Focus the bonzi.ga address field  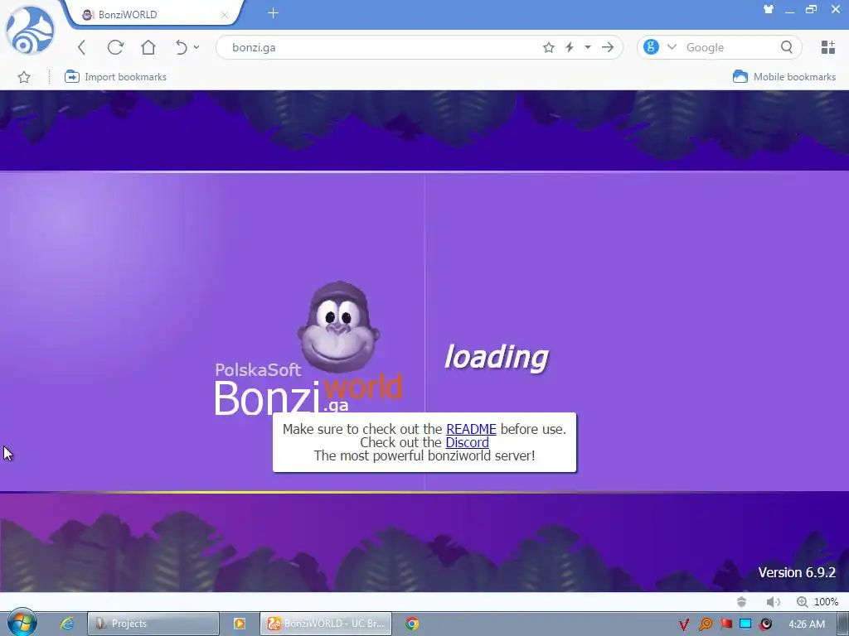pos(379,47)
